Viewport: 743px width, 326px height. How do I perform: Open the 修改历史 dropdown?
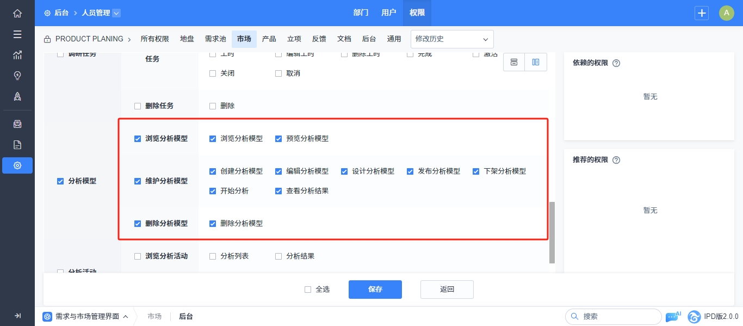[452, 39]
